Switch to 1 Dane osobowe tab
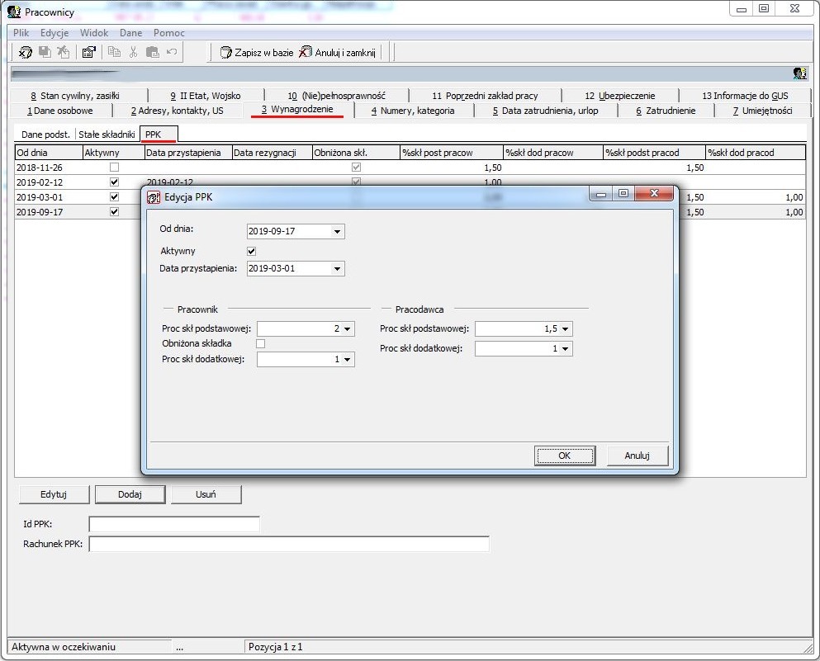 coord(60,111)
